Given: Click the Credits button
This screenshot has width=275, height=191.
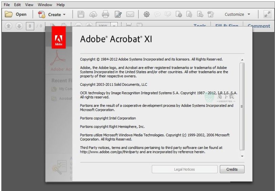Looking at the screenshot, I should 232,169.
